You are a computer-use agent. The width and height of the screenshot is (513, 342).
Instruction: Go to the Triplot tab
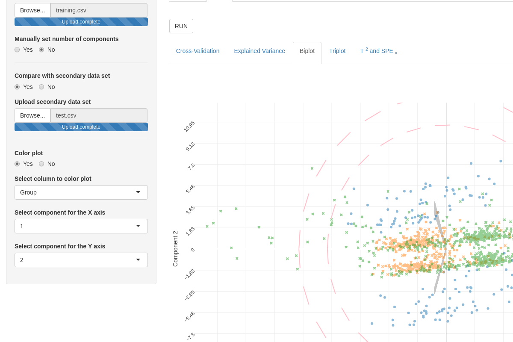(x=337, y=51)
